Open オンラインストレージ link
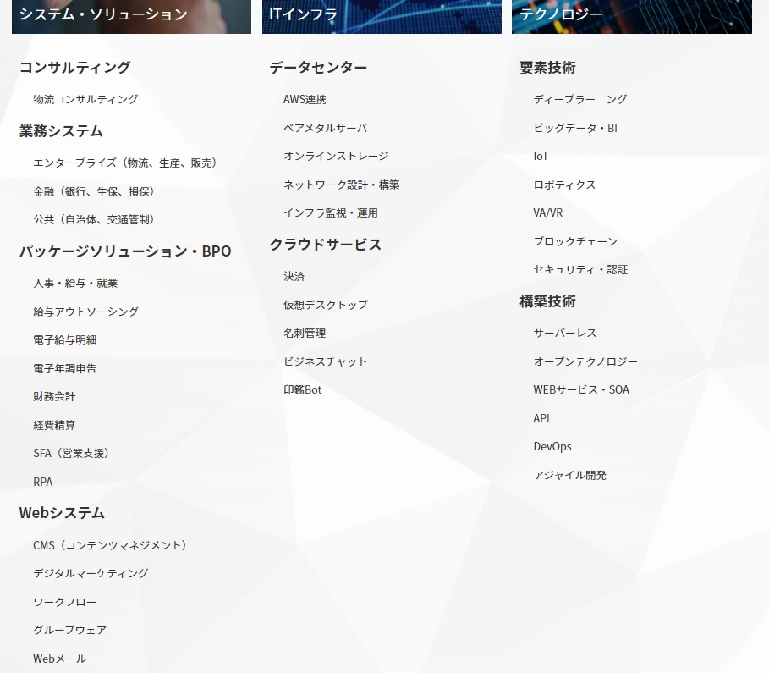 [336, 156]
